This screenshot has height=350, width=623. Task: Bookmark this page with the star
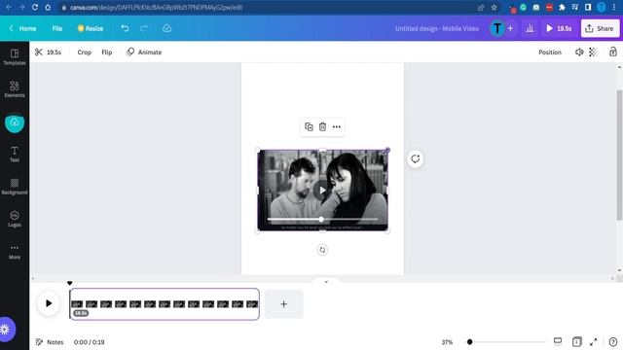tap(494, 7)
